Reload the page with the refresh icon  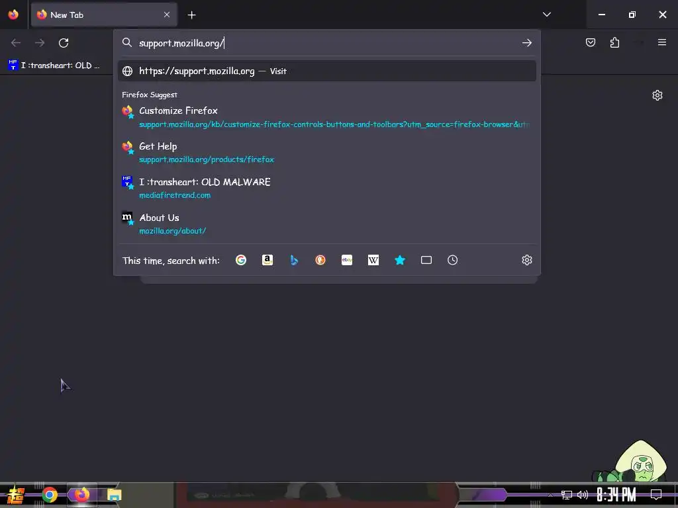tap(64, 43)
